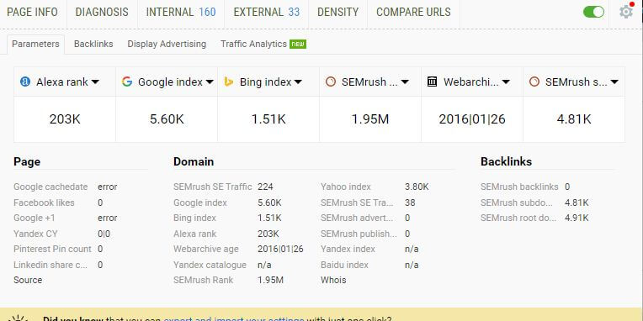Click the Yandex CY value 0|0

point(104,234)
